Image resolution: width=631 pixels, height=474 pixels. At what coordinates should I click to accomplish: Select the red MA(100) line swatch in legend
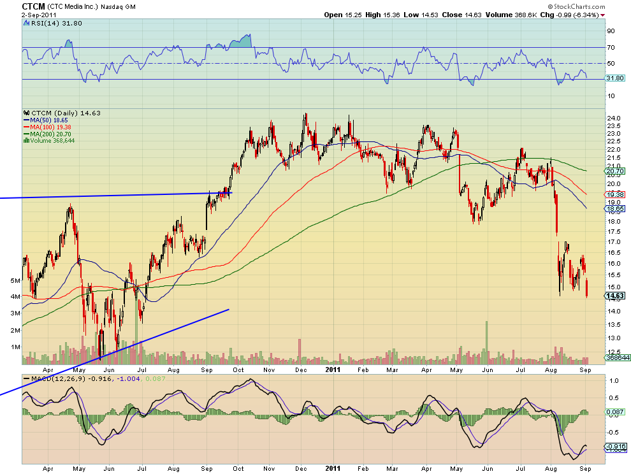(x=27, y=127)
